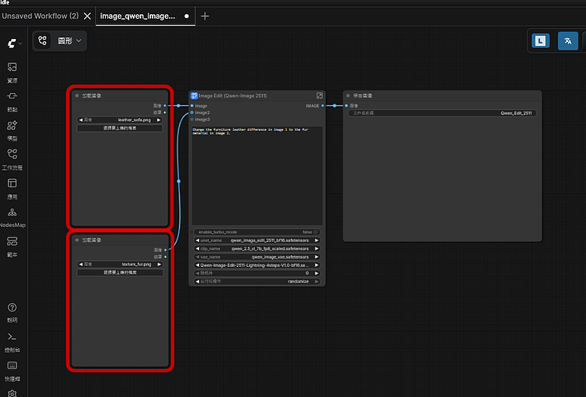
Task: Open the 資源 assets sidebar panel
Action: pyautogui.click(x=12, y=73)
